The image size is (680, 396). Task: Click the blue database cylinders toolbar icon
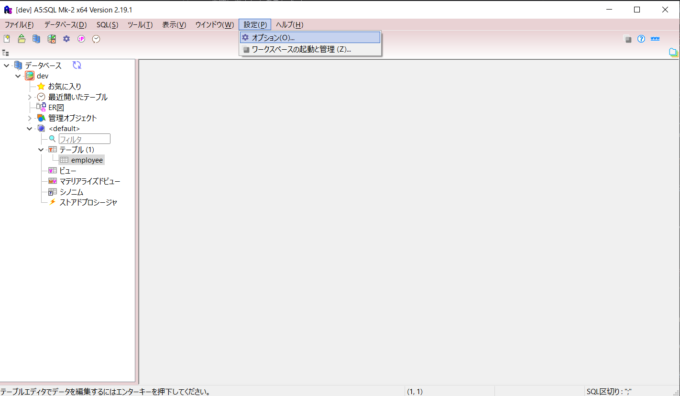click(36, 39)
